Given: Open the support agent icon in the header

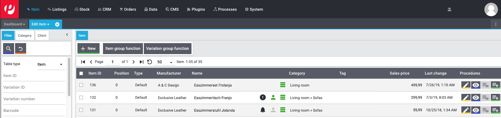Looking at the screenshot, I should tap(449, 9).
